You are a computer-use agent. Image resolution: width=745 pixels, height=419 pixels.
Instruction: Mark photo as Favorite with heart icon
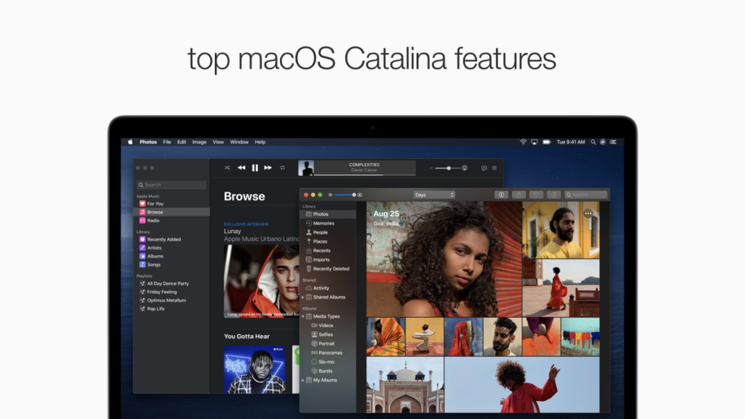537,195
